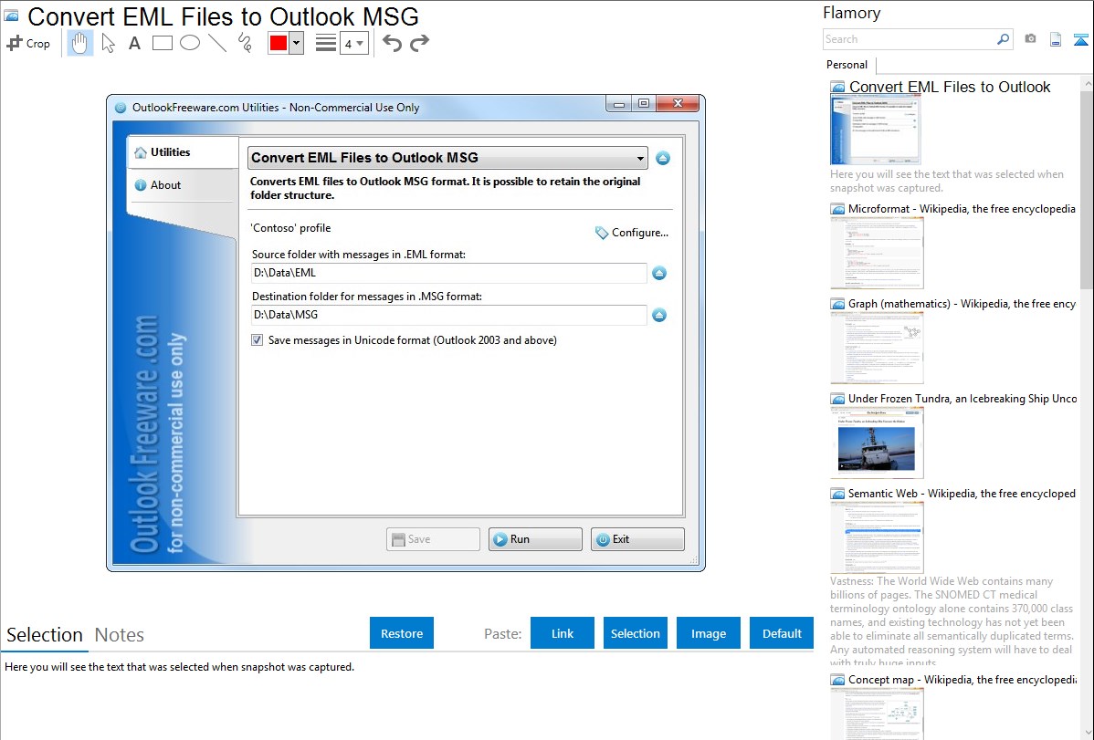Click the Concept map snapshot title
The height and width of the screenshot is (740, 1094).
coord(963,679)
